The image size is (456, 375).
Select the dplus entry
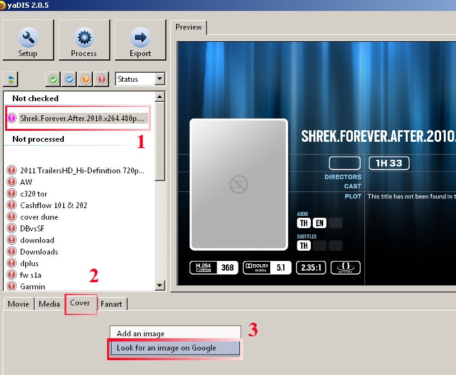point(29,264)
